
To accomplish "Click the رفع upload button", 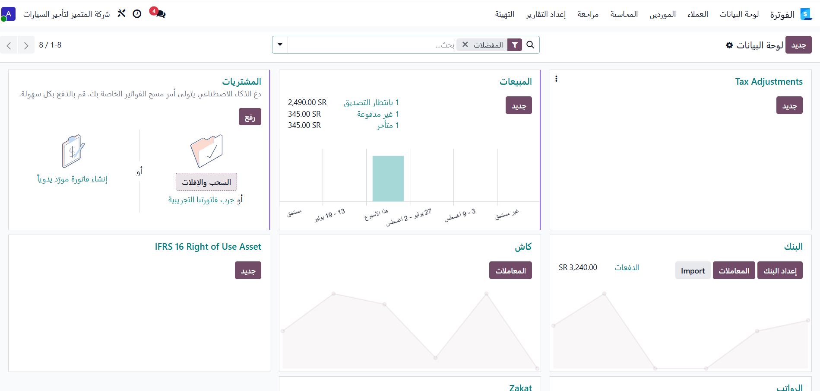I will (x=250, y=117).
